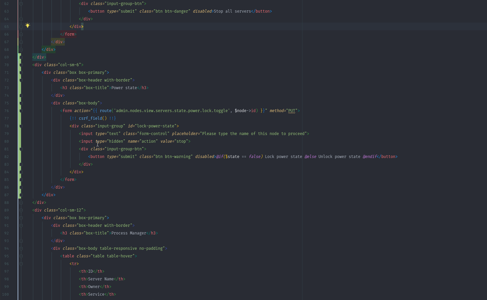Fold the table element on line 95
487x300 pixels.
[x=21, y=256]
